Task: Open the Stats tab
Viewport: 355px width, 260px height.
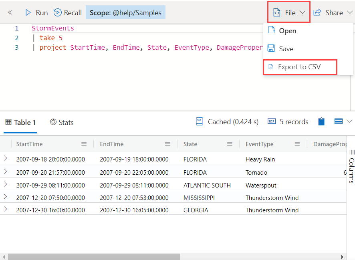Action: (62, 123)
